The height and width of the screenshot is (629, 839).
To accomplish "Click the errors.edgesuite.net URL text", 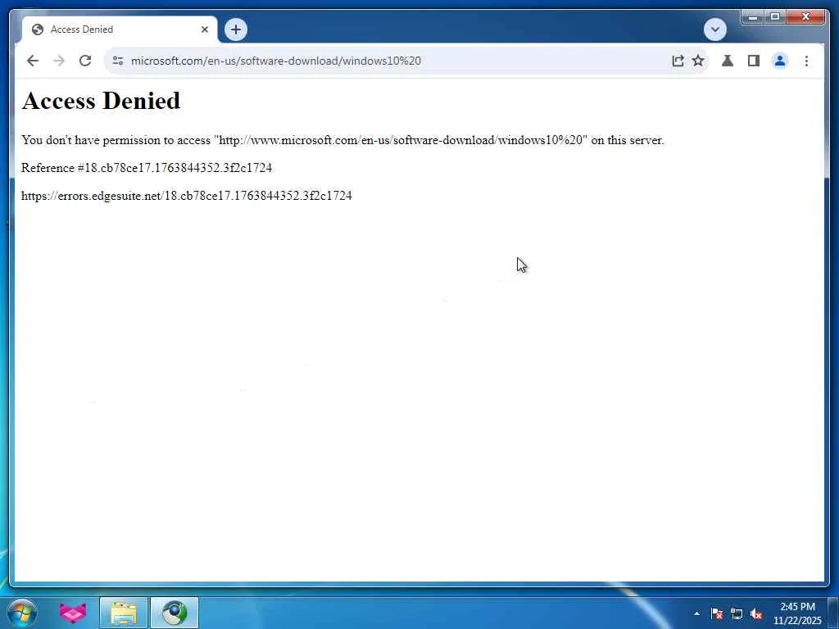I will point(187,196).
